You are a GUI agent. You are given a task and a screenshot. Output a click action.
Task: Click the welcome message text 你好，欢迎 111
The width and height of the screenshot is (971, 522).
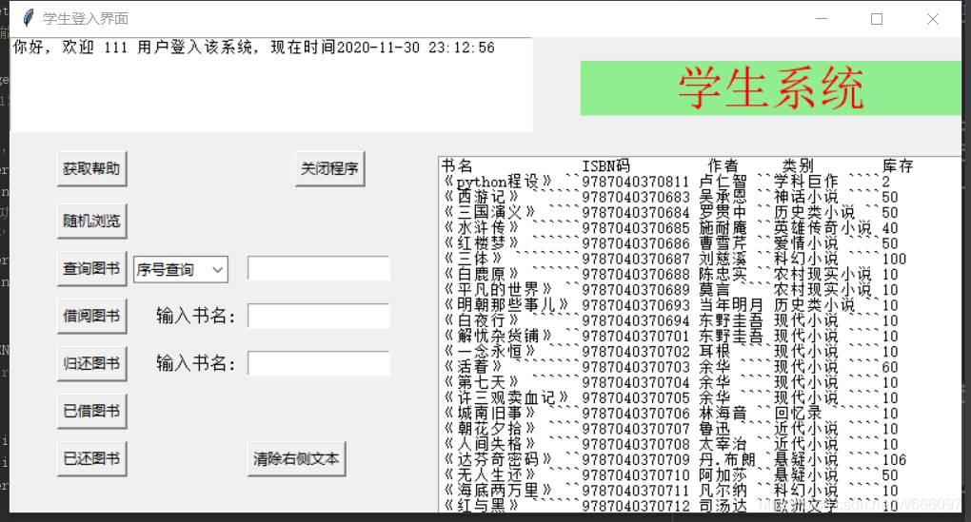70,48
